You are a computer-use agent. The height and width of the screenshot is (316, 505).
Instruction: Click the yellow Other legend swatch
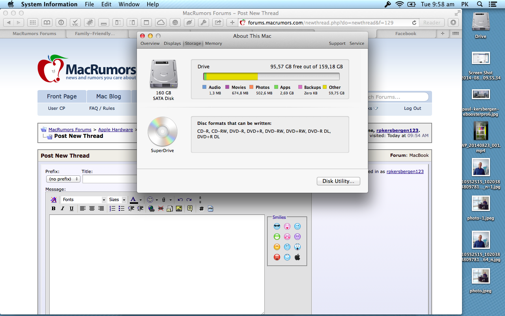coord(325,87)
